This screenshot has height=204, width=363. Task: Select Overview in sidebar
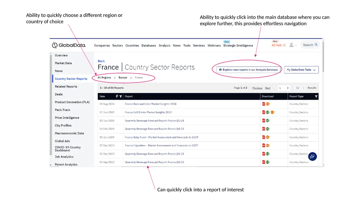click(x=61, y=55)
